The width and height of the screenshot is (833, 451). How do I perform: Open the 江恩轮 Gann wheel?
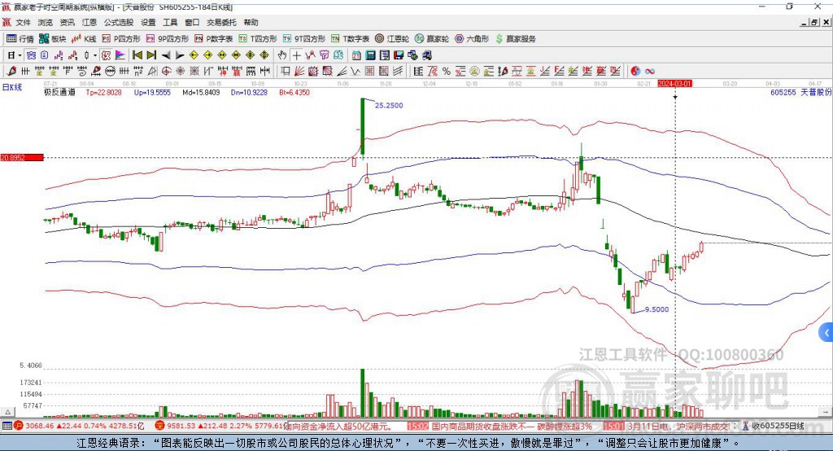coord(392,39)
